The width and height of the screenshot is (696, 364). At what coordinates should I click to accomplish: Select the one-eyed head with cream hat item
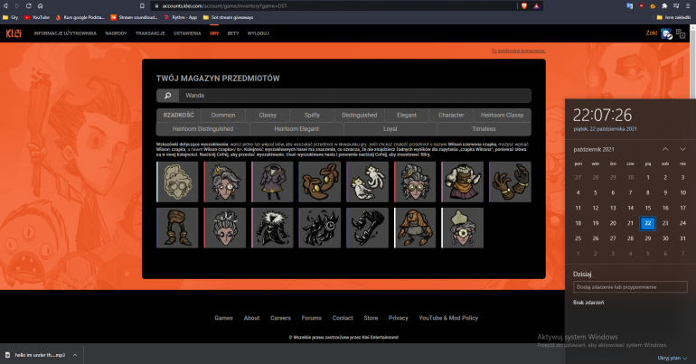462,228
